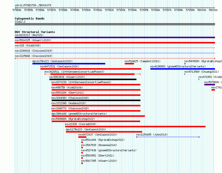The image size is (222, 173).
Task: Open nsv5405690 (ByrskaBishop) label
Action: pyautogui.click(x=203, y=61)
